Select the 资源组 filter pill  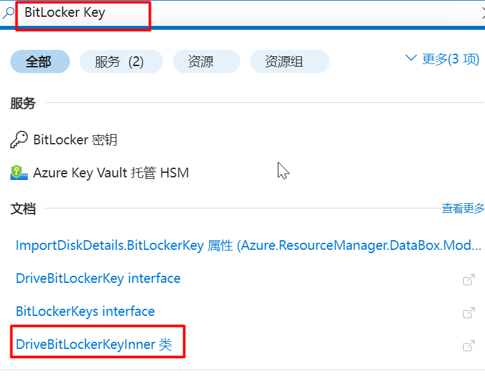point(289,61)
